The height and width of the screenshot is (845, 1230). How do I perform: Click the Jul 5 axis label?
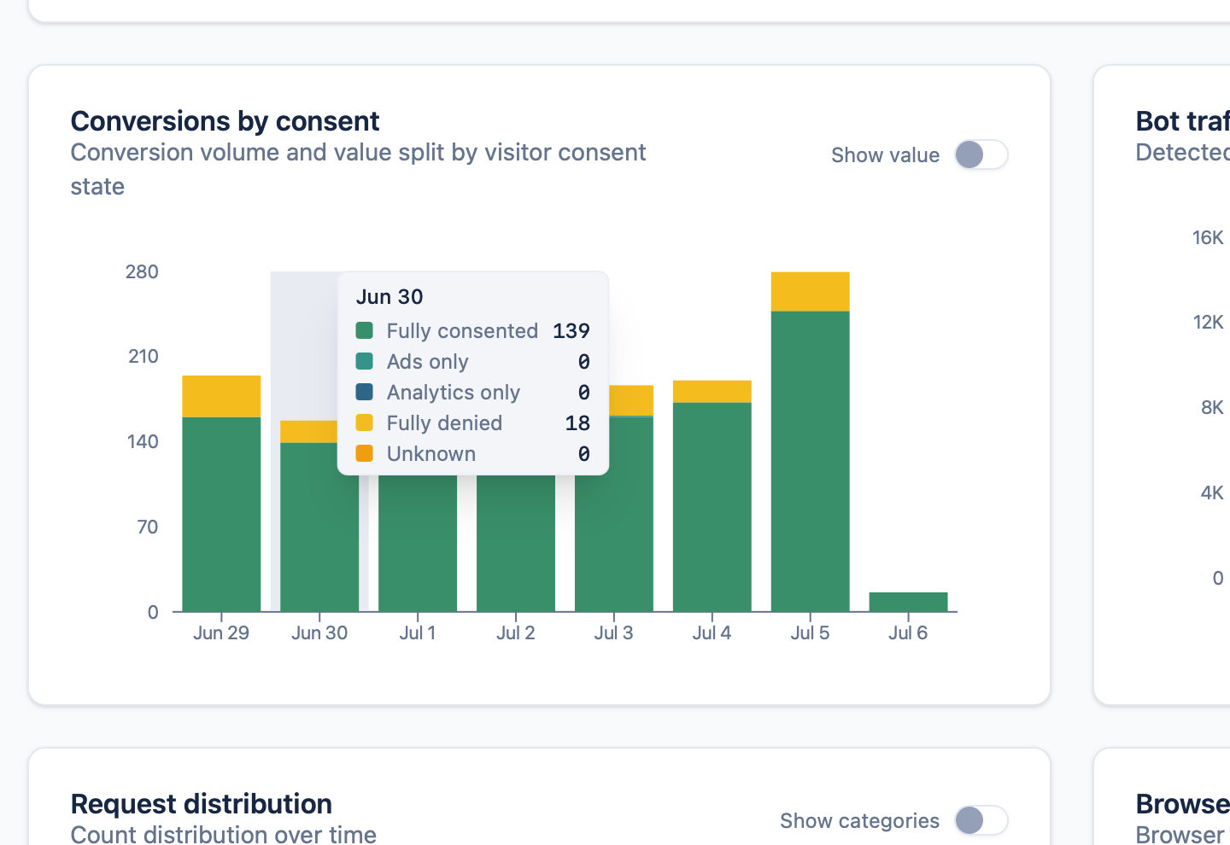tap(810, 632)
